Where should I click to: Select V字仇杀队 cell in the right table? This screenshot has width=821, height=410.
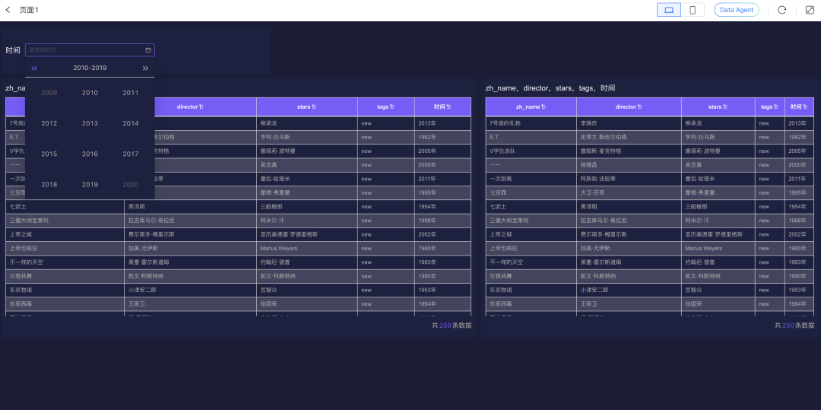[502, 151]
